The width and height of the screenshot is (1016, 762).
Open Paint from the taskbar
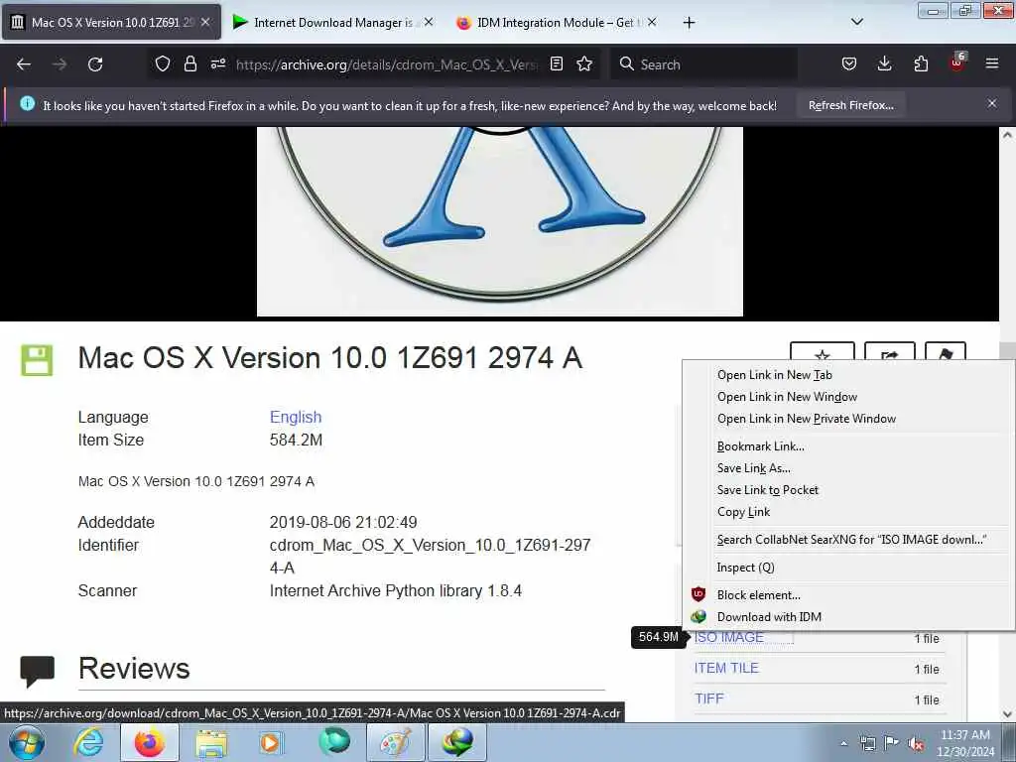[395, 743]
